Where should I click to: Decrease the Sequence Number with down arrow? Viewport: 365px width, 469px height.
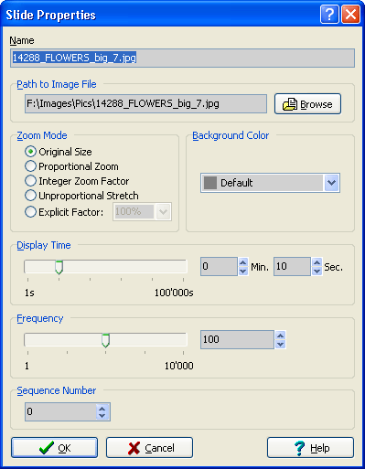pyautogui.click(x=102, y=416)
